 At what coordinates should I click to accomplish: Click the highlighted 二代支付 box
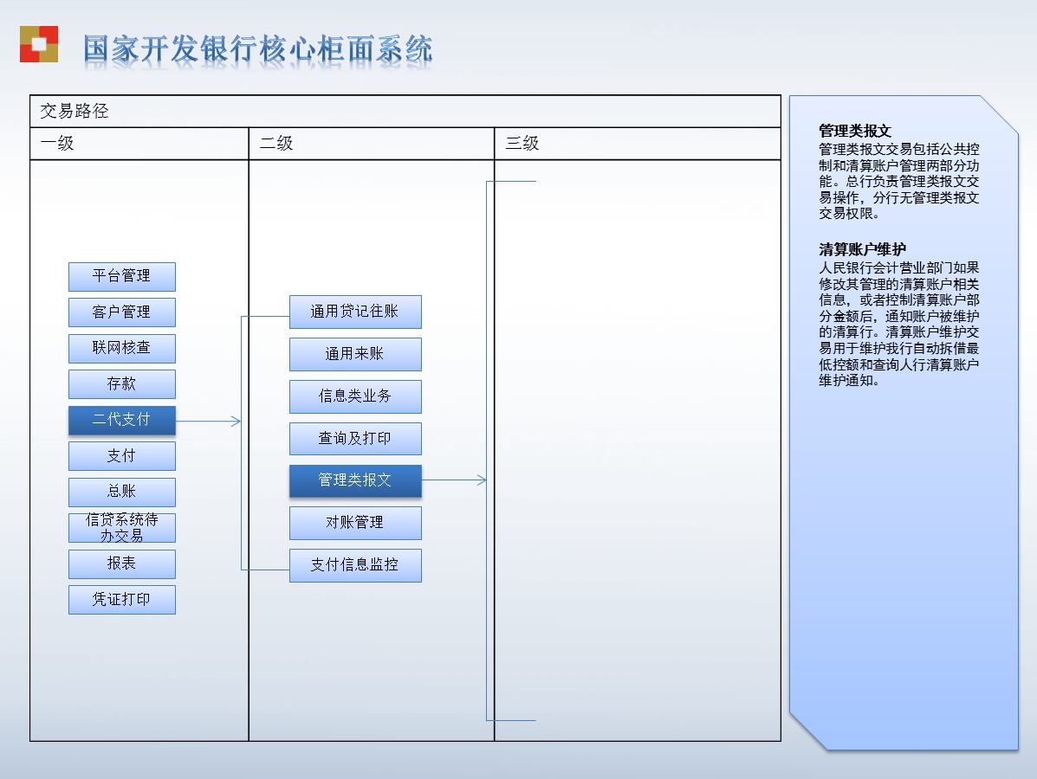pyautogui.click(x=121, y=420)
